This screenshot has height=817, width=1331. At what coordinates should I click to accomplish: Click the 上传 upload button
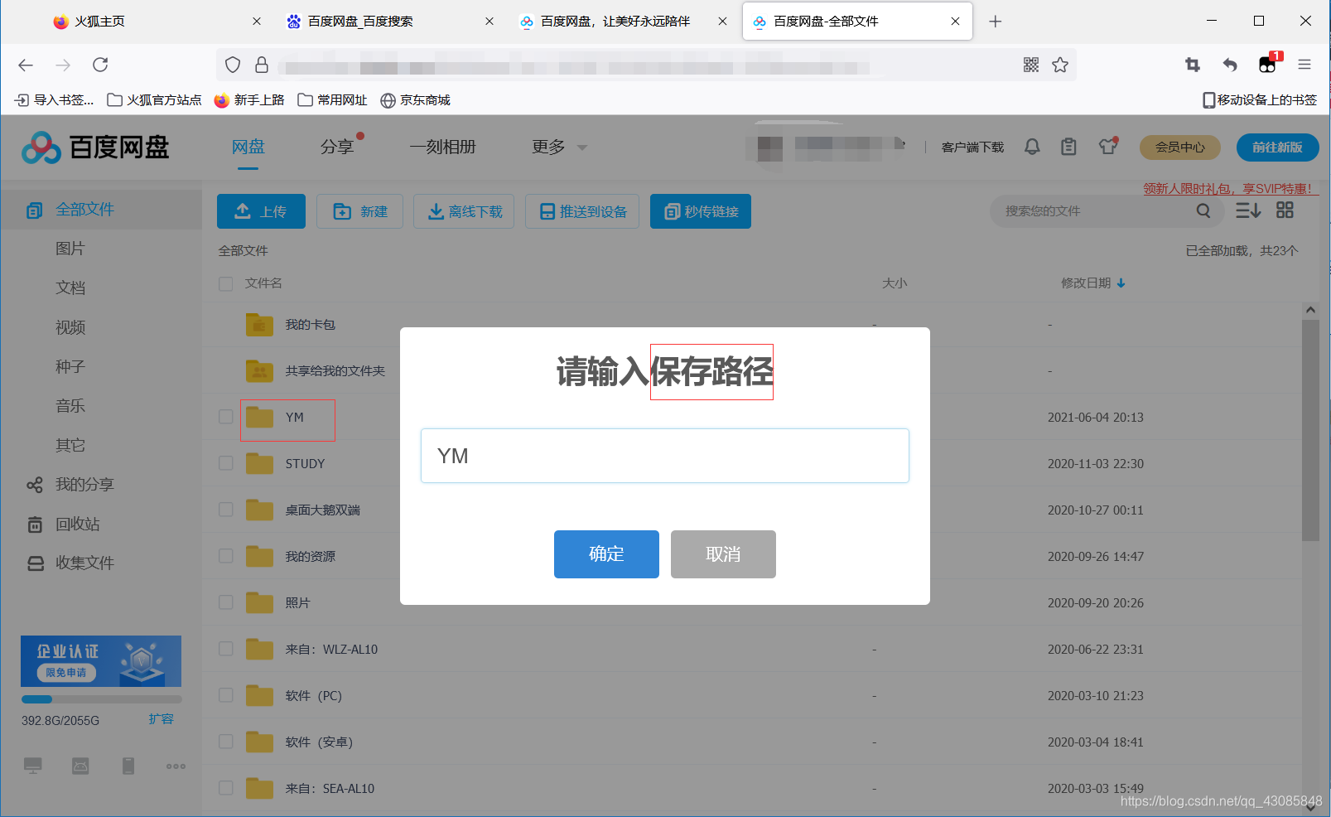click(261, 211)
